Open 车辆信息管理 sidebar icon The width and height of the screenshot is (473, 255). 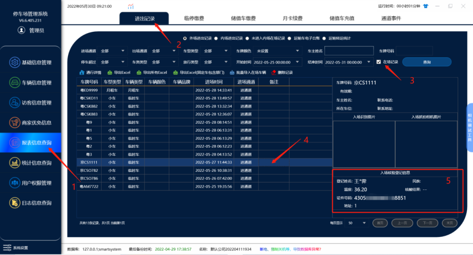[x=14, y=83]
